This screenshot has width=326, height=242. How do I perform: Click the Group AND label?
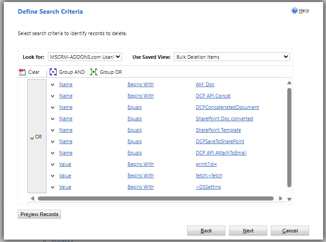click(x=72, y=72)
